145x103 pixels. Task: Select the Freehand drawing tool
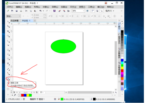[x=8, y=41]
